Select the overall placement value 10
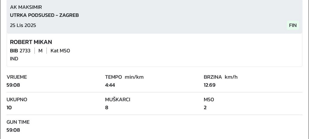This screenshot has width=309, height=139. pyautogui.click(x=9, y=107)
